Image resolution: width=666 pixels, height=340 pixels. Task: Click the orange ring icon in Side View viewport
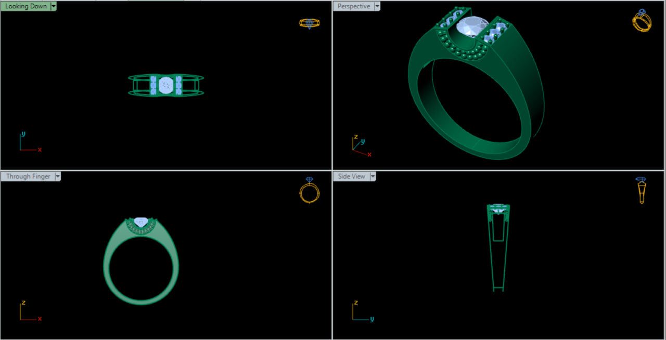[x=641, y=190]
